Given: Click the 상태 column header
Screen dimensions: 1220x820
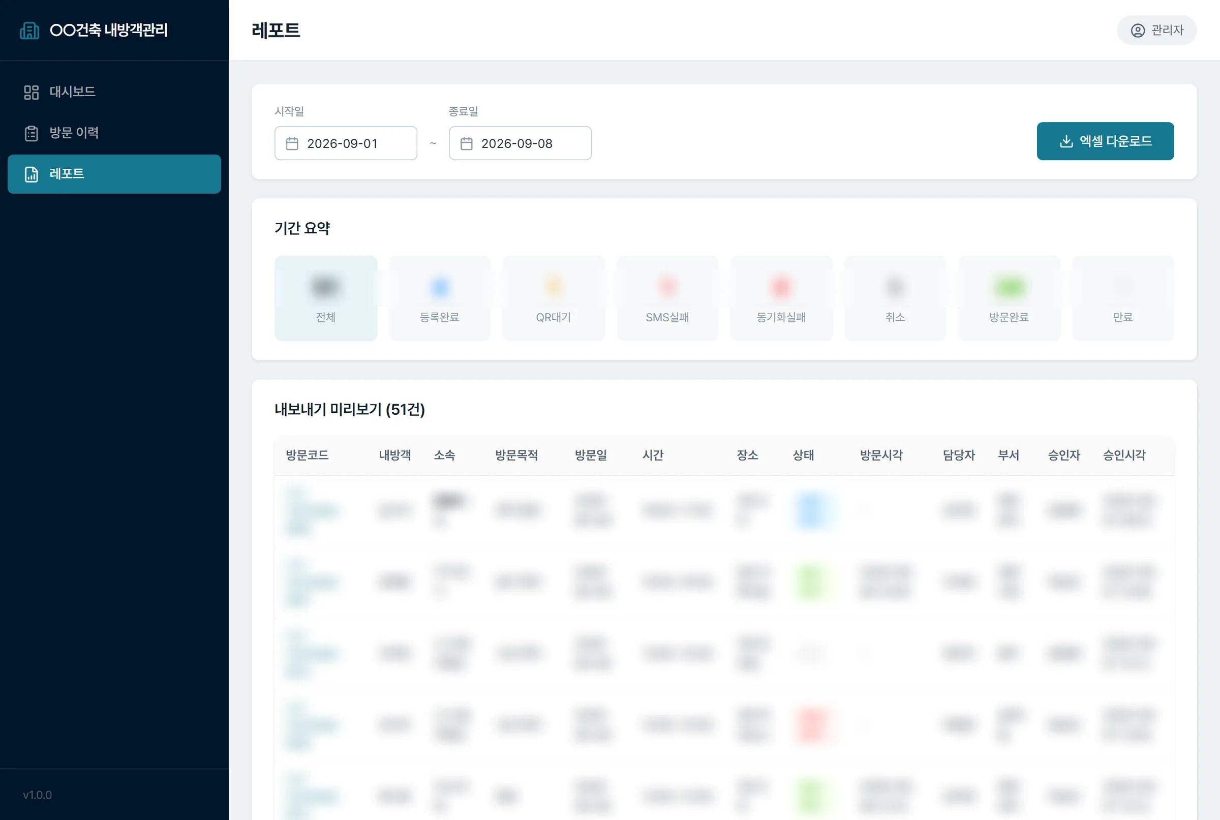Looking at the screenshot, I should pos(803,455).
